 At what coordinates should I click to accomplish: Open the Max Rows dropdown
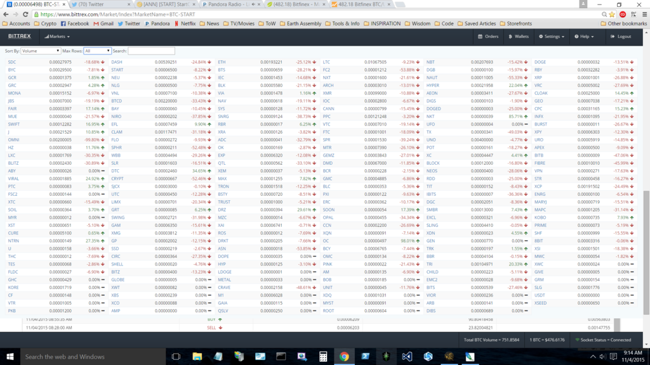tap(97, 51)
